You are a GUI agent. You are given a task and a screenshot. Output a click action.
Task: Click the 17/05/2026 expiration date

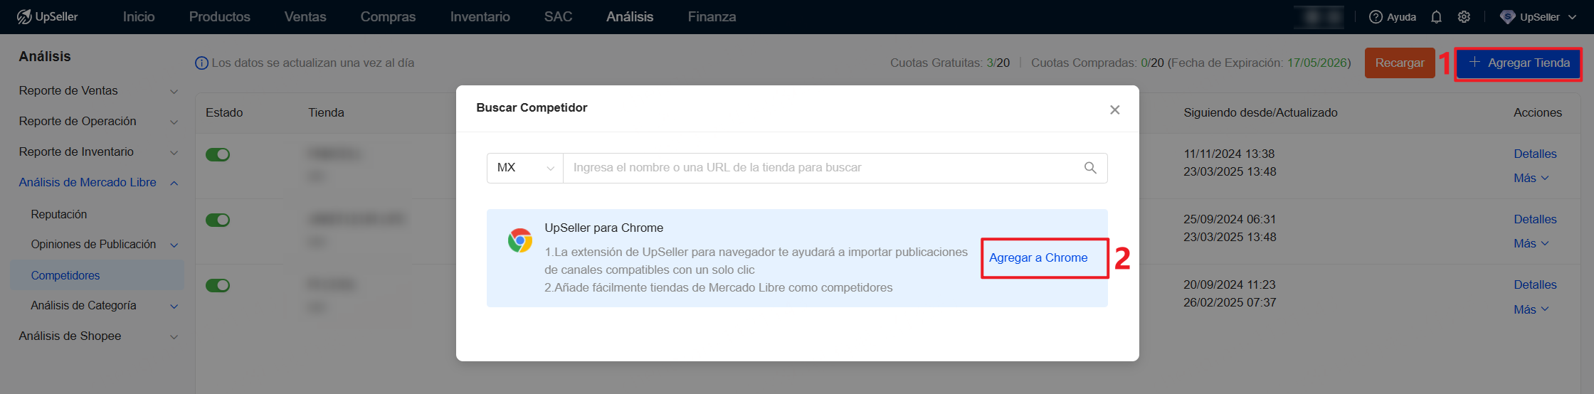pos(1316,63)
